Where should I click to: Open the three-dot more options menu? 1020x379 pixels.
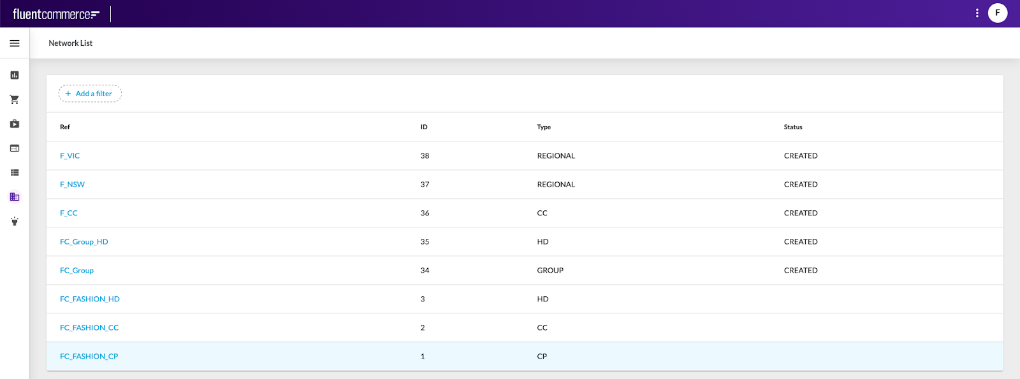pos(977,13)
